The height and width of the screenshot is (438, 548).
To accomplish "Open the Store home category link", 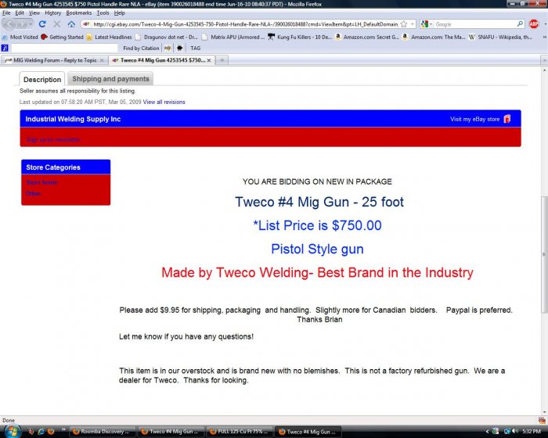I will click(42, 182).
